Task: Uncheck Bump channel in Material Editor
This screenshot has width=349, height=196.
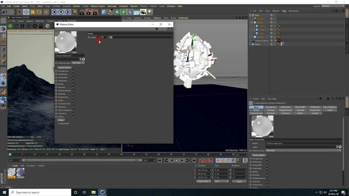Action: tap(73, 84)
